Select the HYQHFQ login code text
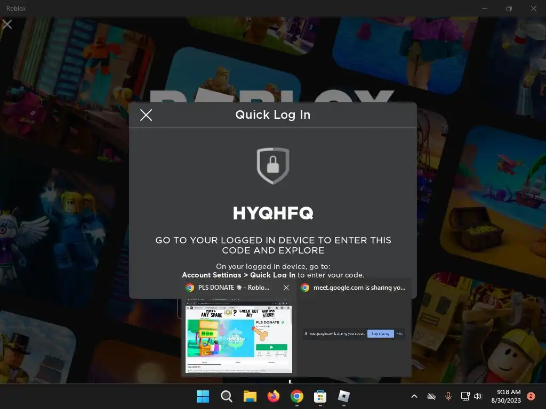This screenshot has width=546, height=409. [273, 213]
